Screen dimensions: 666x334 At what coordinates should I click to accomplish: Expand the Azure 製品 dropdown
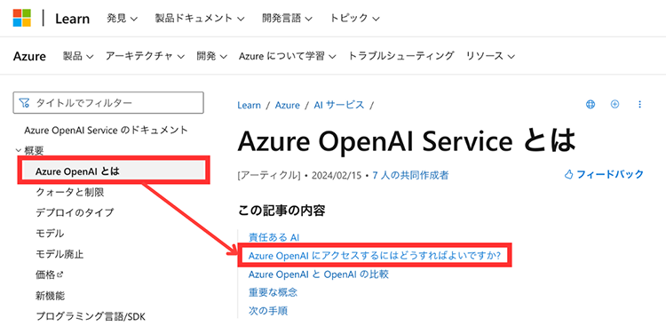click(x=78, y=56)
